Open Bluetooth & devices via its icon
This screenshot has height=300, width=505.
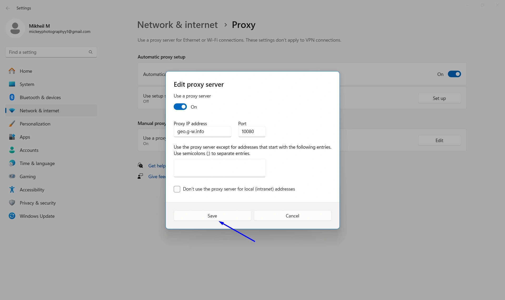pos(12,97)
